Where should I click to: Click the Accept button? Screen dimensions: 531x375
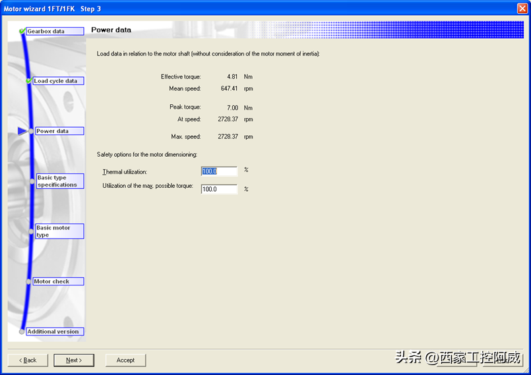(125, 361)
